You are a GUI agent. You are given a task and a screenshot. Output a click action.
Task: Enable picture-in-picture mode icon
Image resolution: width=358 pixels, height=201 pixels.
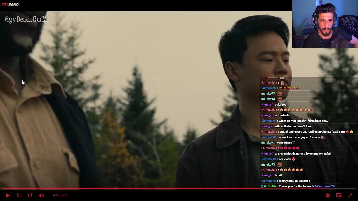coord(339,195)
